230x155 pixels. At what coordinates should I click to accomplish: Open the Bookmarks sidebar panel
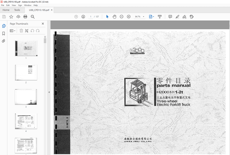4,33
